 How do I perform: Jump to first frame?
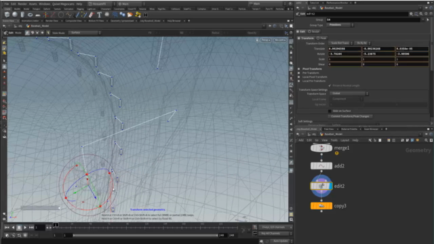pyautogui.click(x=7, y=228)
